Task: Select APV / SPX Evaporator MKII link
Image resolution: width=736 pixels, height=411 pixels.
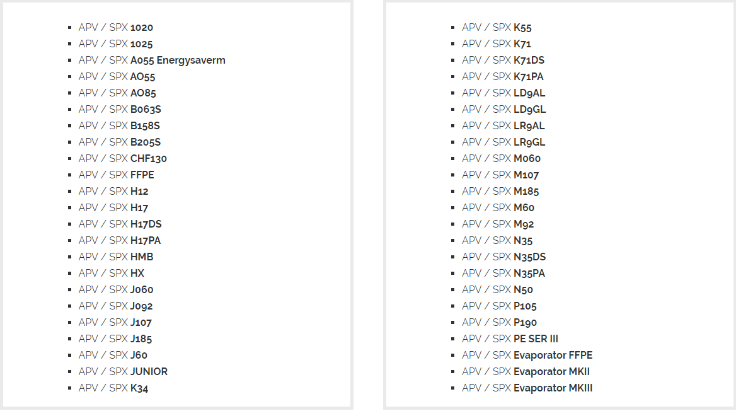Action: point(526,372)
